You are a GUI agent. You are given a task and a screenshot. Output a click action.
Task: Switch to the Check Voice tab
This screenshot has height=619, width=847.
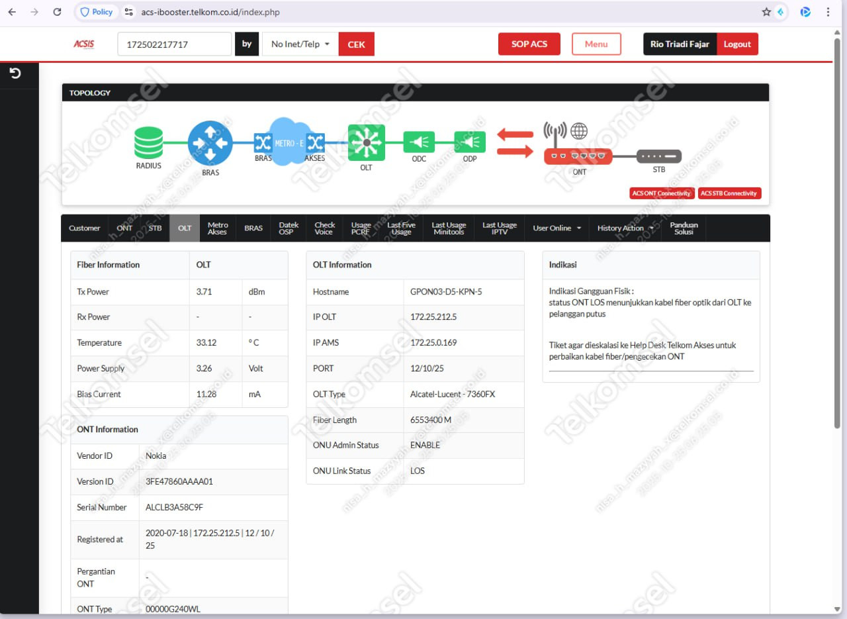tap(324, 228)
